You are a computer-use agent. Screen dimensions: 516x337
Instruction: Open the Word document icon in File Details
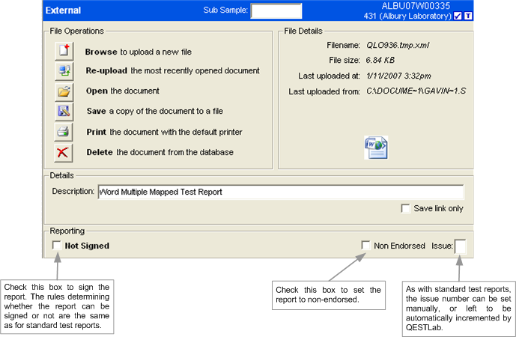[374, 148]
